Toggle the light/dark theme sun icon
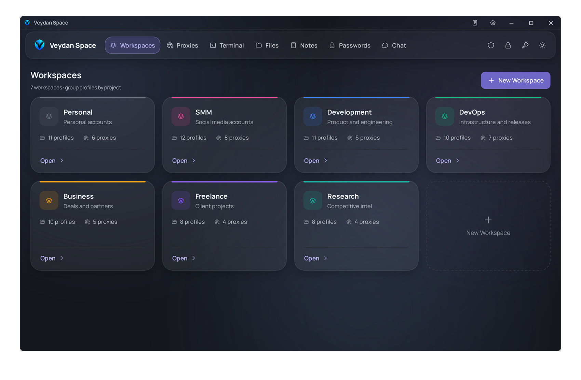Image resolution: width=581 pixels, height=380 pixels. 542,45
